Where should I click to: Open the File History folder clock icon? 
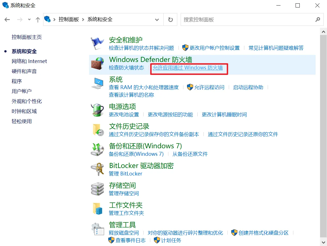tap(98, 130)
